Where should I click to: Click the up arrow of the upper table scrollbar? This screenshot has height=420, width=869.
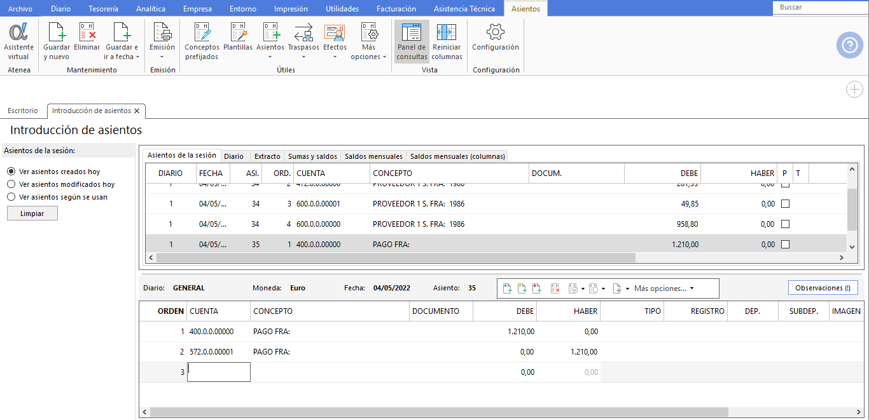[x=852, y=168]
